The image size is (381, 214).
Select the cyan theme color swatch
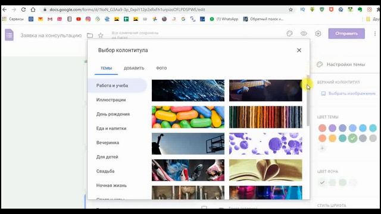(x=373, y=128)
